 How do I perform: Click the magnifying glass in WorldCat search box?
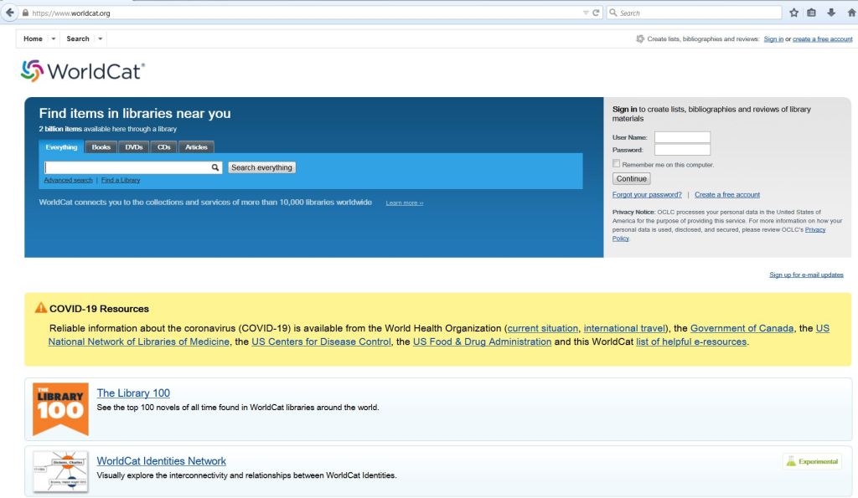point(215,167)
